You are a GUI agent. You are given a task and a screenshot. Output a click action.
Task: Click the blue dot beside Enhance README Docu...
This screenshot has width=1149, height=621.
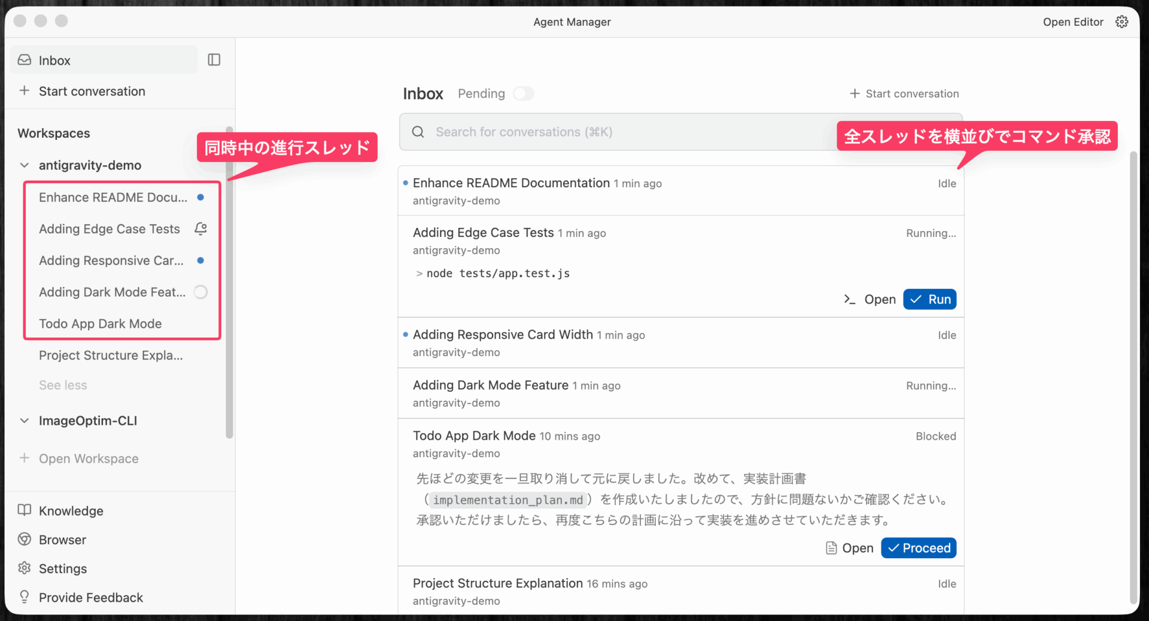click(201, 197)
